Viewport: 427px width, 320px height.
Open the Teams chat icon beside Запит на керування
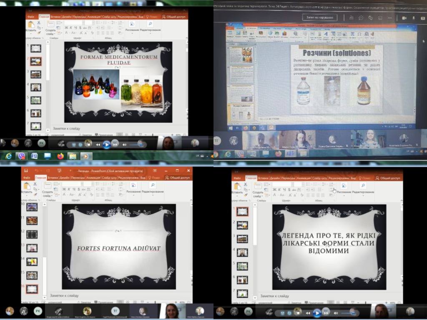pyautogui.click(x=360, y=18)
